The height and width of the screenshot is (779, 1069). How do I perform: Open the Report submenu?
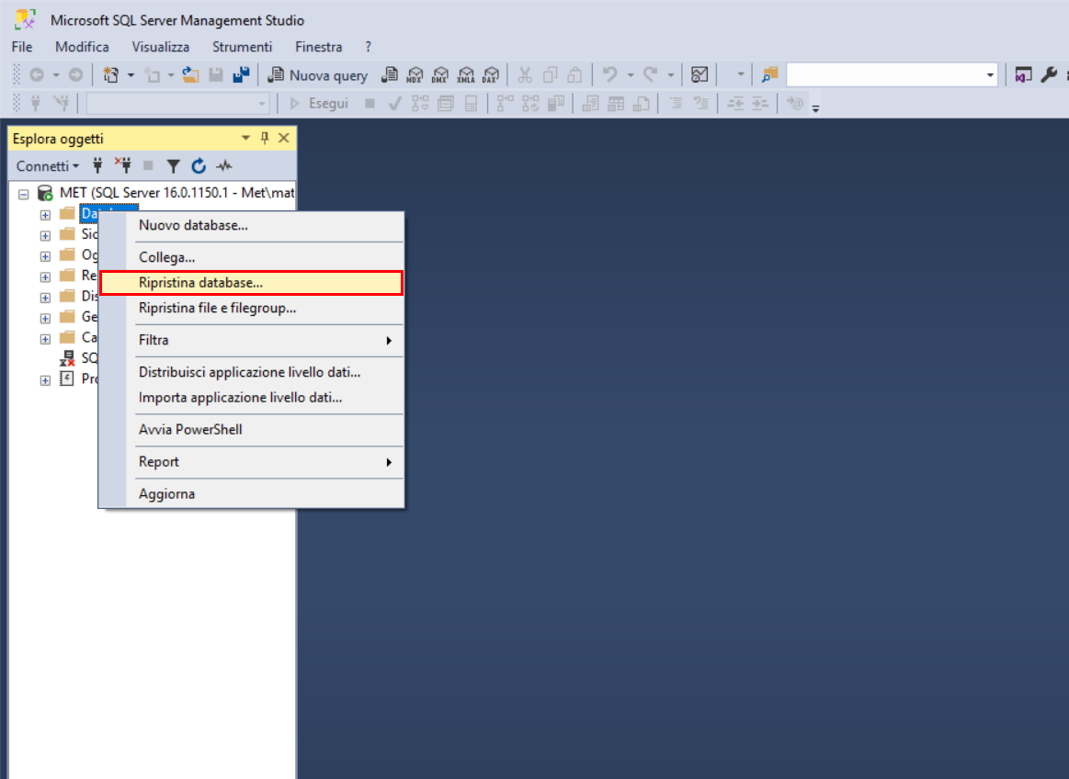252,461
